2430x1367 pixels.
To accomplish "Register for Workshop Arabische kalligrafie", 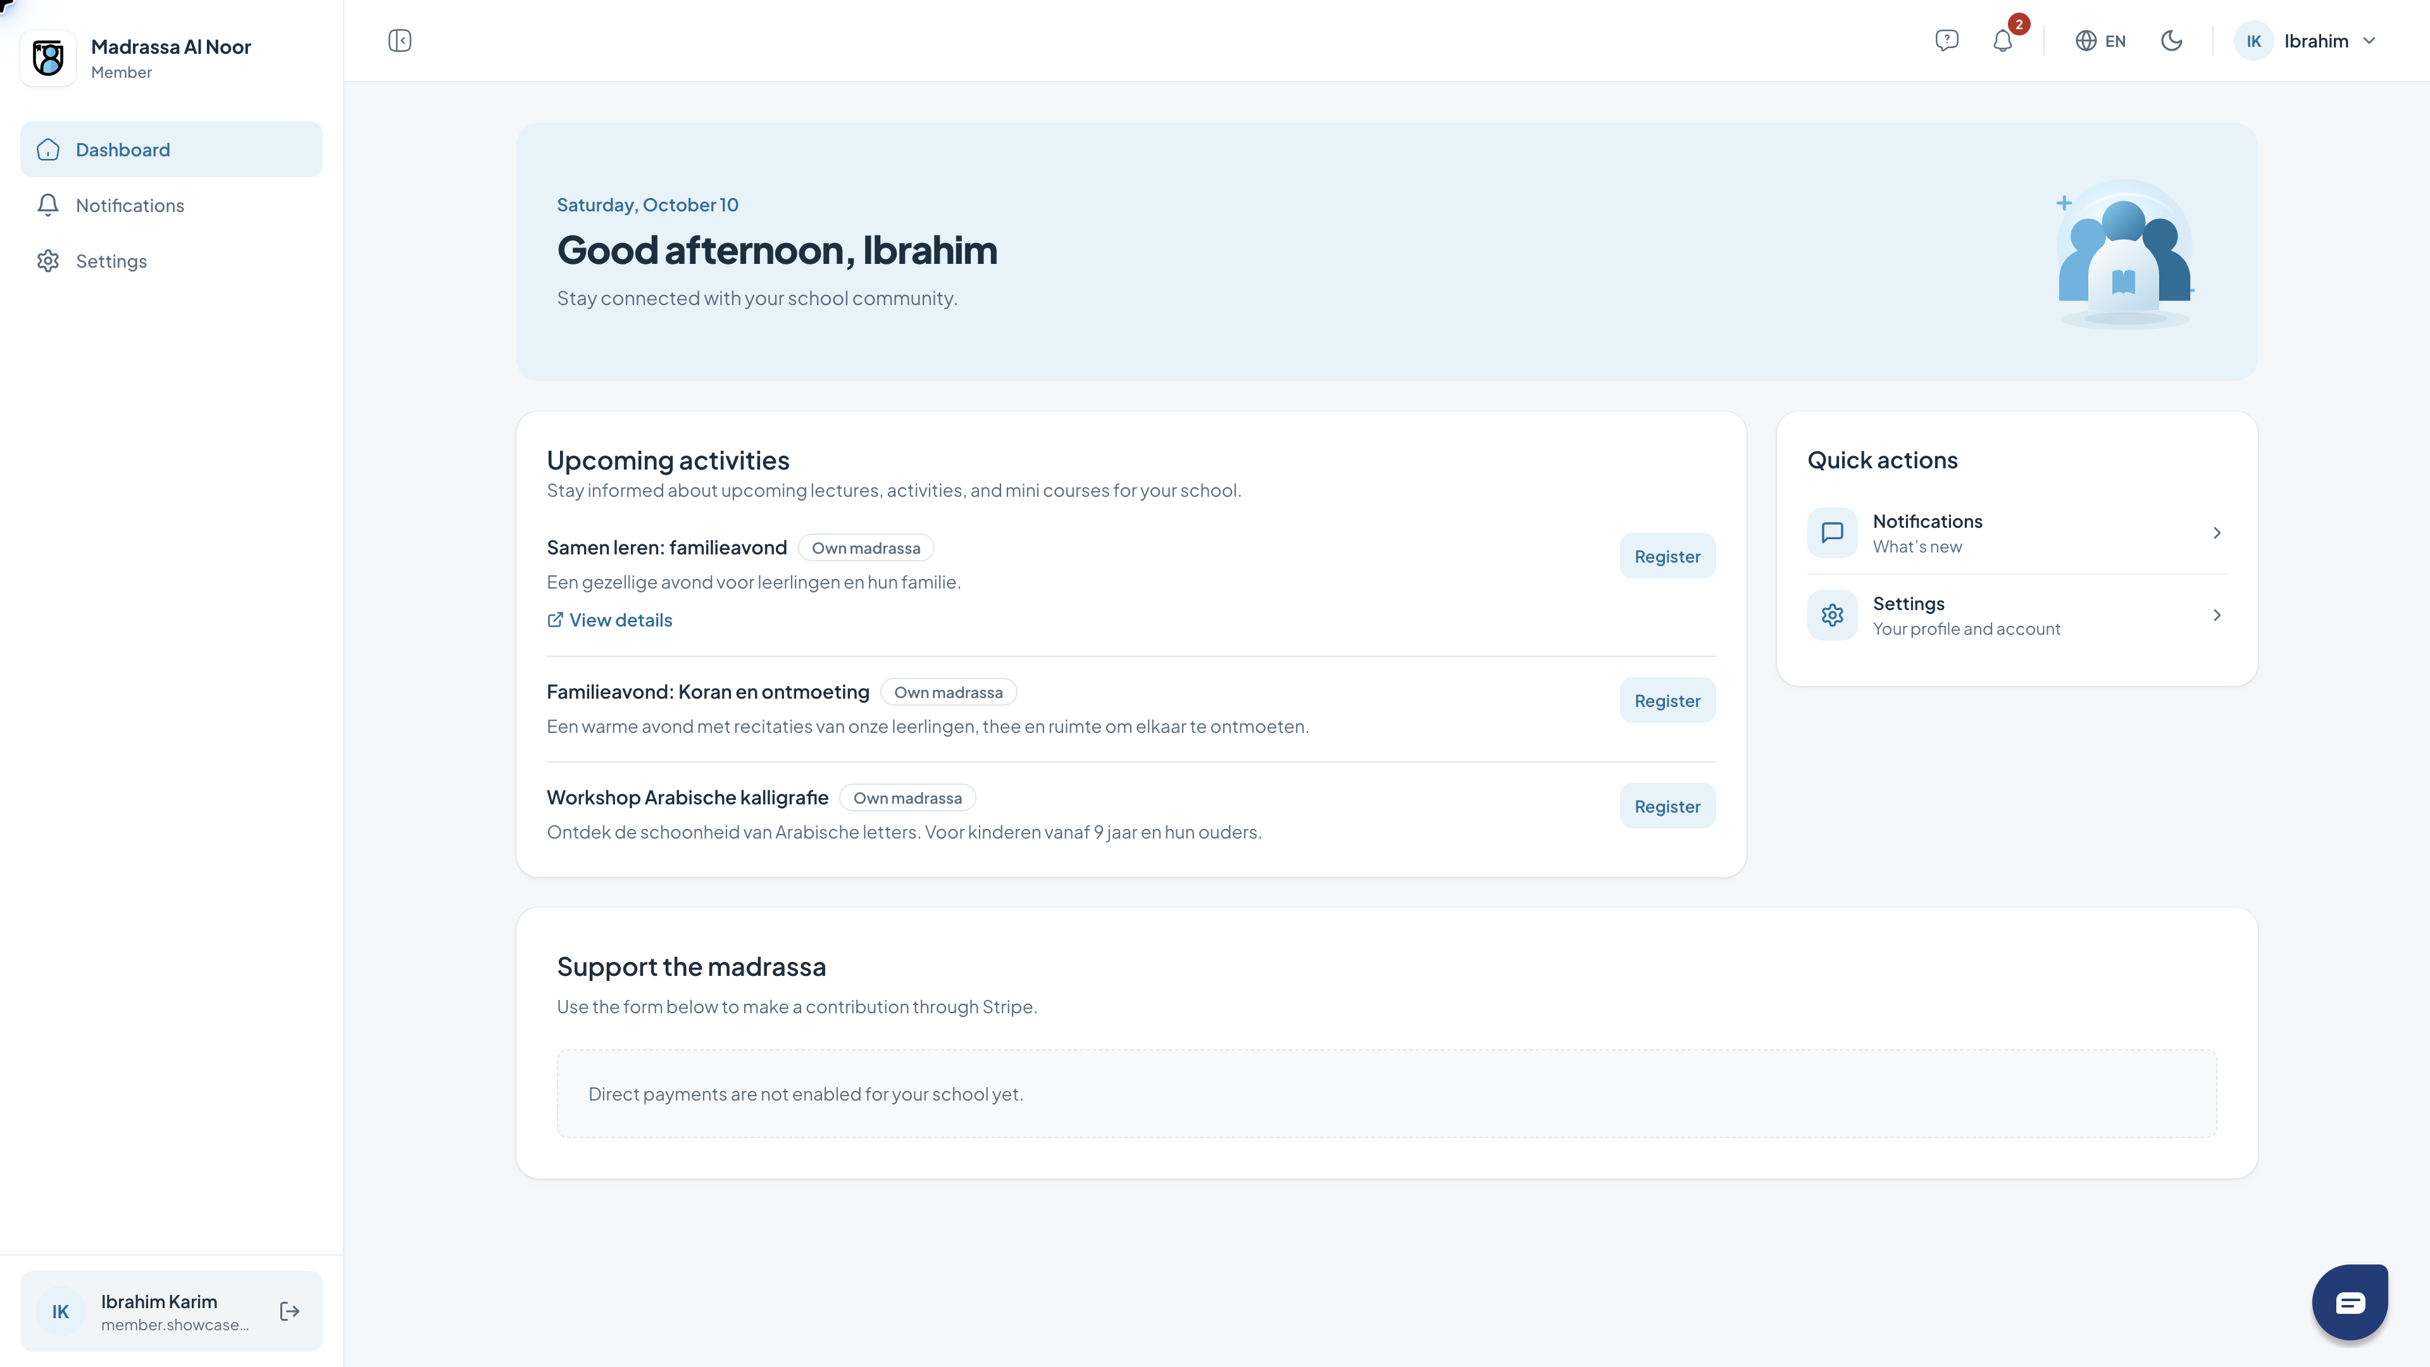I will point(1667,806).
